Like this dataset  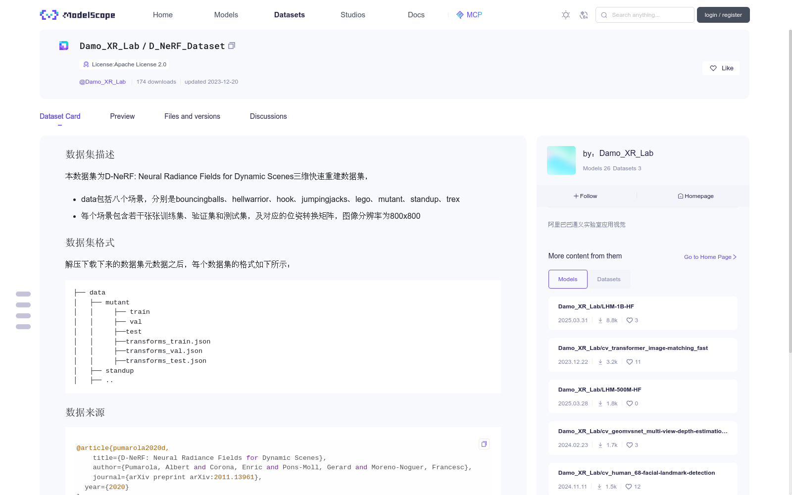point(721,68)
